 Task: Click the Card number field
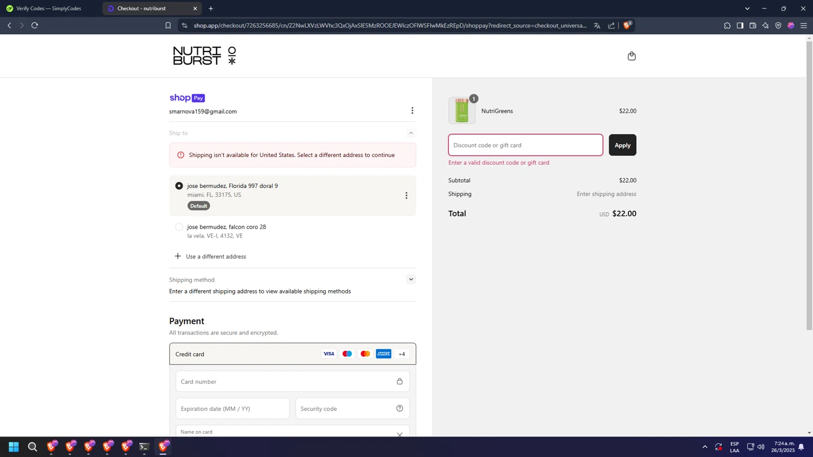(292, 381)
